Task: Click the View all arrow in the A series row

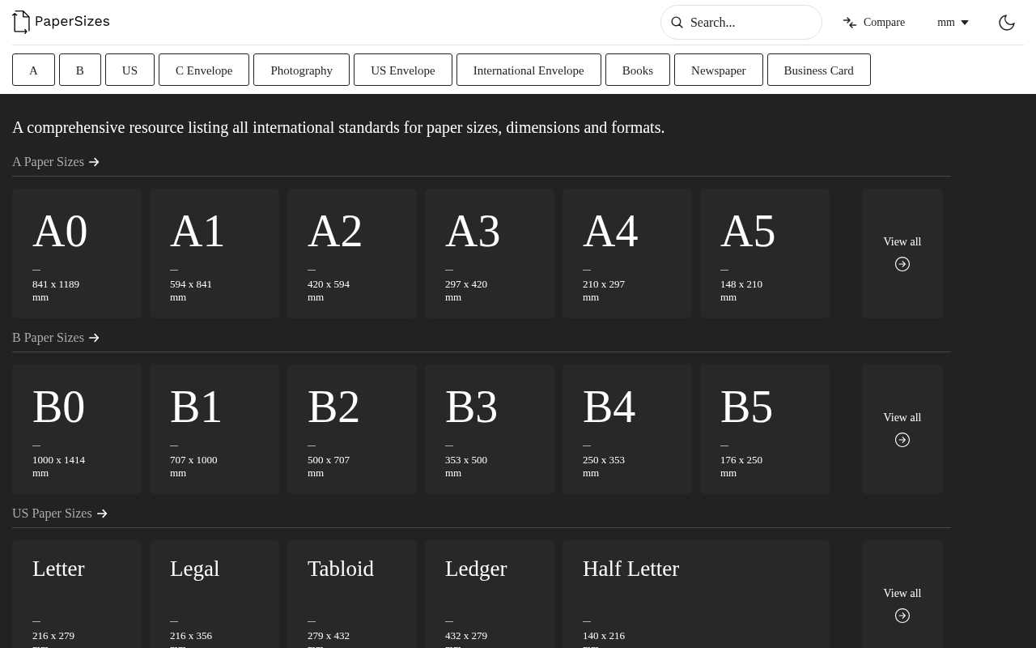Action: tap(902, 264)
